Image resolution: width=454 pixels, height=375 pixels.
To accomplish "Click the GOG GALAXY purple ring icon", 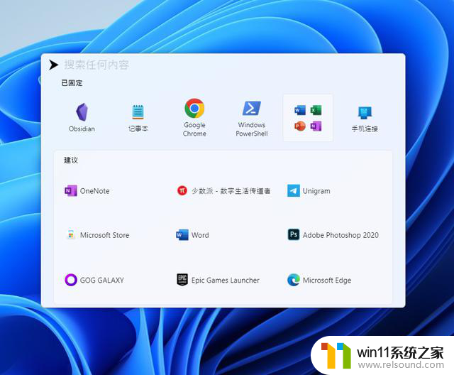I will click(x=71, y=280).
